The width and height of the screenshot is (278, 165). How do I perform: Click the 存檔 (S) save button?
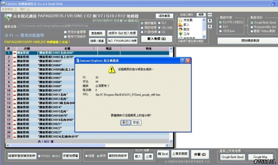[200, 155]
